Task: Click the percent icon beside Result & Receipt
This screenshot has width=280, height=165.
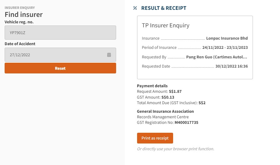Action: click(x=135, y=8)
